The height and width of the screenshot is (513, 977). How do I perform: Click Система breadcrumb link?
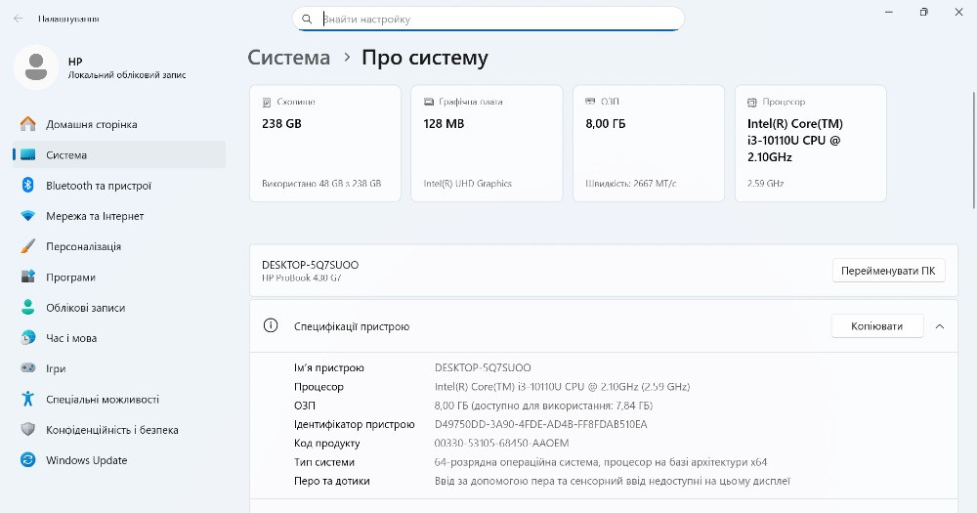289,58
